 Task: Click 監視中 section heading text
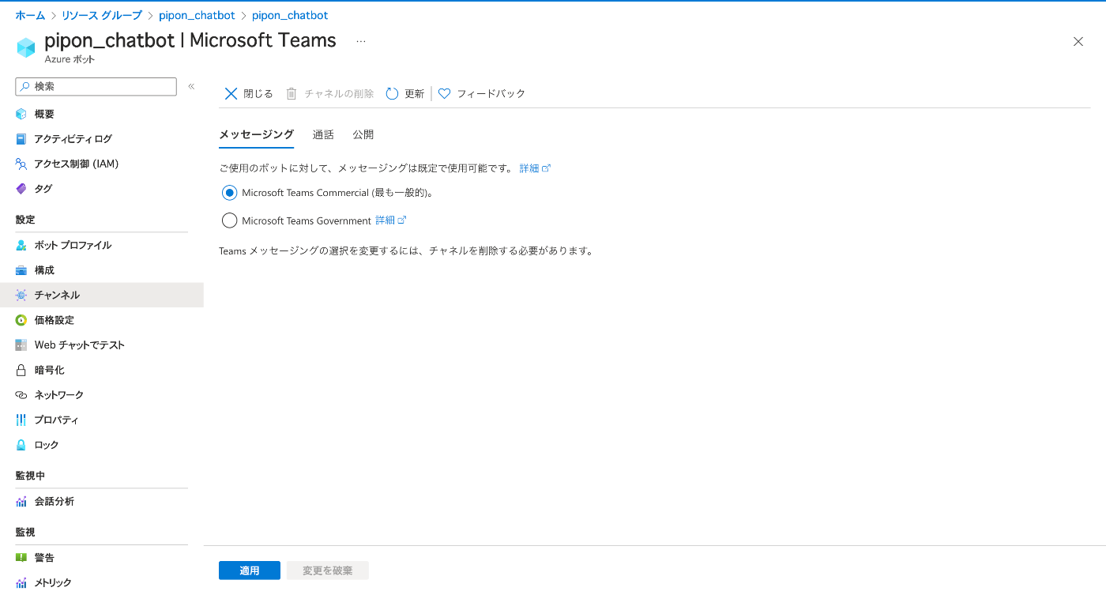click(30, 476)
